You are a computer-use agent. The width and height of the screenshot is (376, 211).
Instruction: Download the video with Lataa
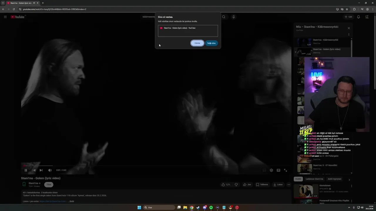point(278,185)
